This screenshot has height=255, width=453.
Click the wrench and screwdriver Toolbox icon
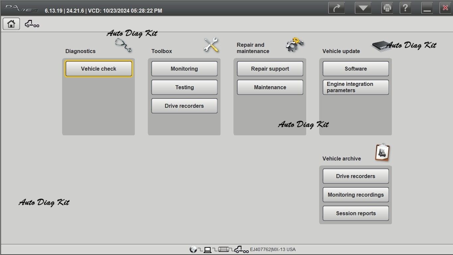tap(211, 45)
